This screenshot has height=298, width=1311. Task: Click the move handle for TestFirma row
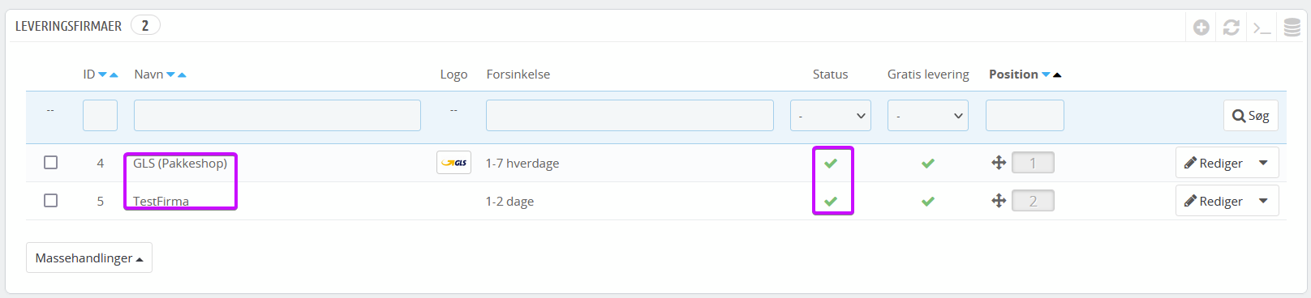[x=999, y=201]
